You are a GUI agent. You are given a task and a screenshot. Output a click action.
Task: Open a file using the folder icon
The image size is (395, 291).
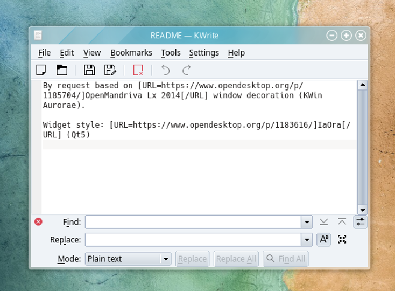pyautogui.click(x=62, y=70)
